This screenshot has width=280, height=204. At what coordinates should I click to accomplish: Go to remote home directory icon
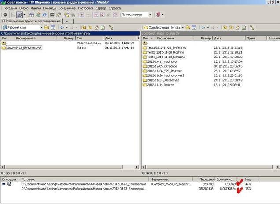tap(238, 28)
